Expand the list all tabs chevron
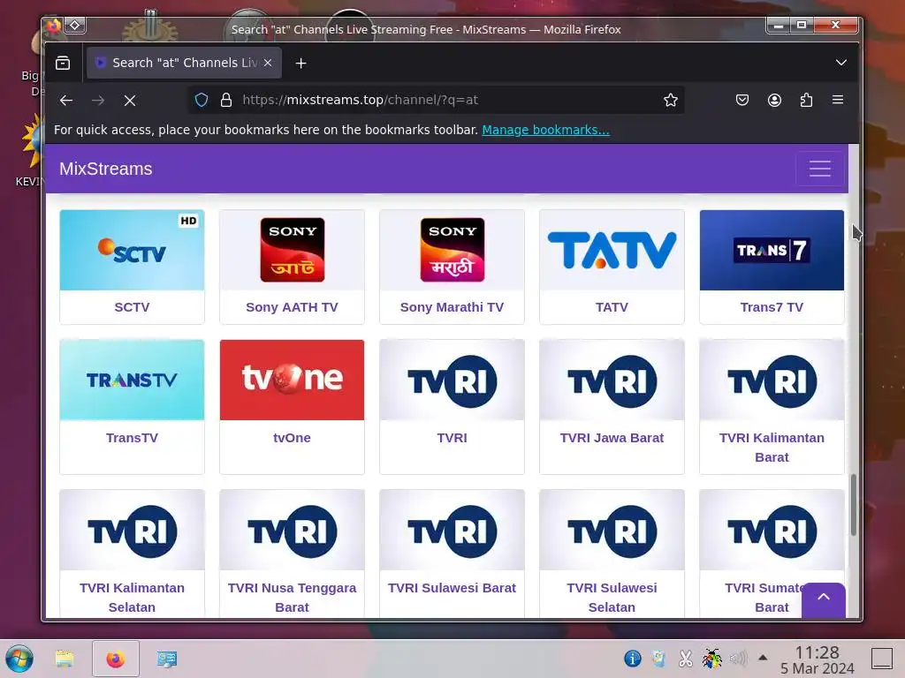The height and width of the screenshot is (678, 905). point(841,63)
